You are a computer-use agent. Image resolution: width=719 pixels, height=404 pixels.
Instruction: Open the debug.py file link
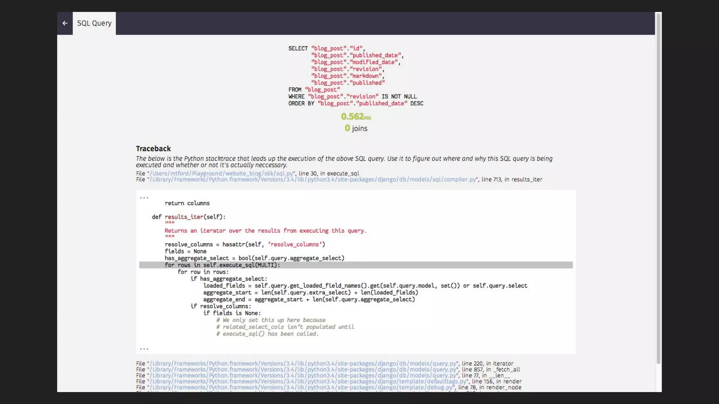[x=302, y=388]
